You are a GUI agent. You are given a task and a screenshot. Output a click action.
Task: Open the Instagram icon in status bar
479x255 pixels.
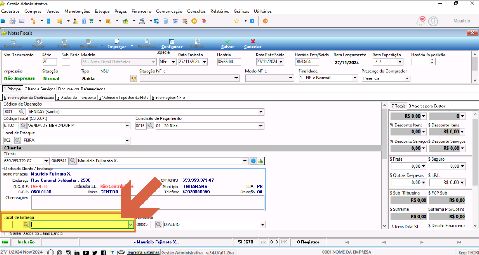[x=68, y=252]
